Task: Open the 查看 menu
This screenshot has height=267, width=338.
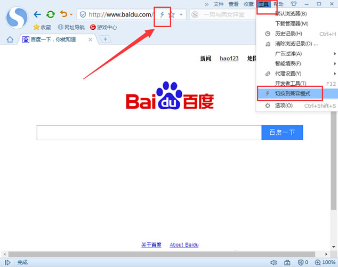Action: (x=234, y=4)
